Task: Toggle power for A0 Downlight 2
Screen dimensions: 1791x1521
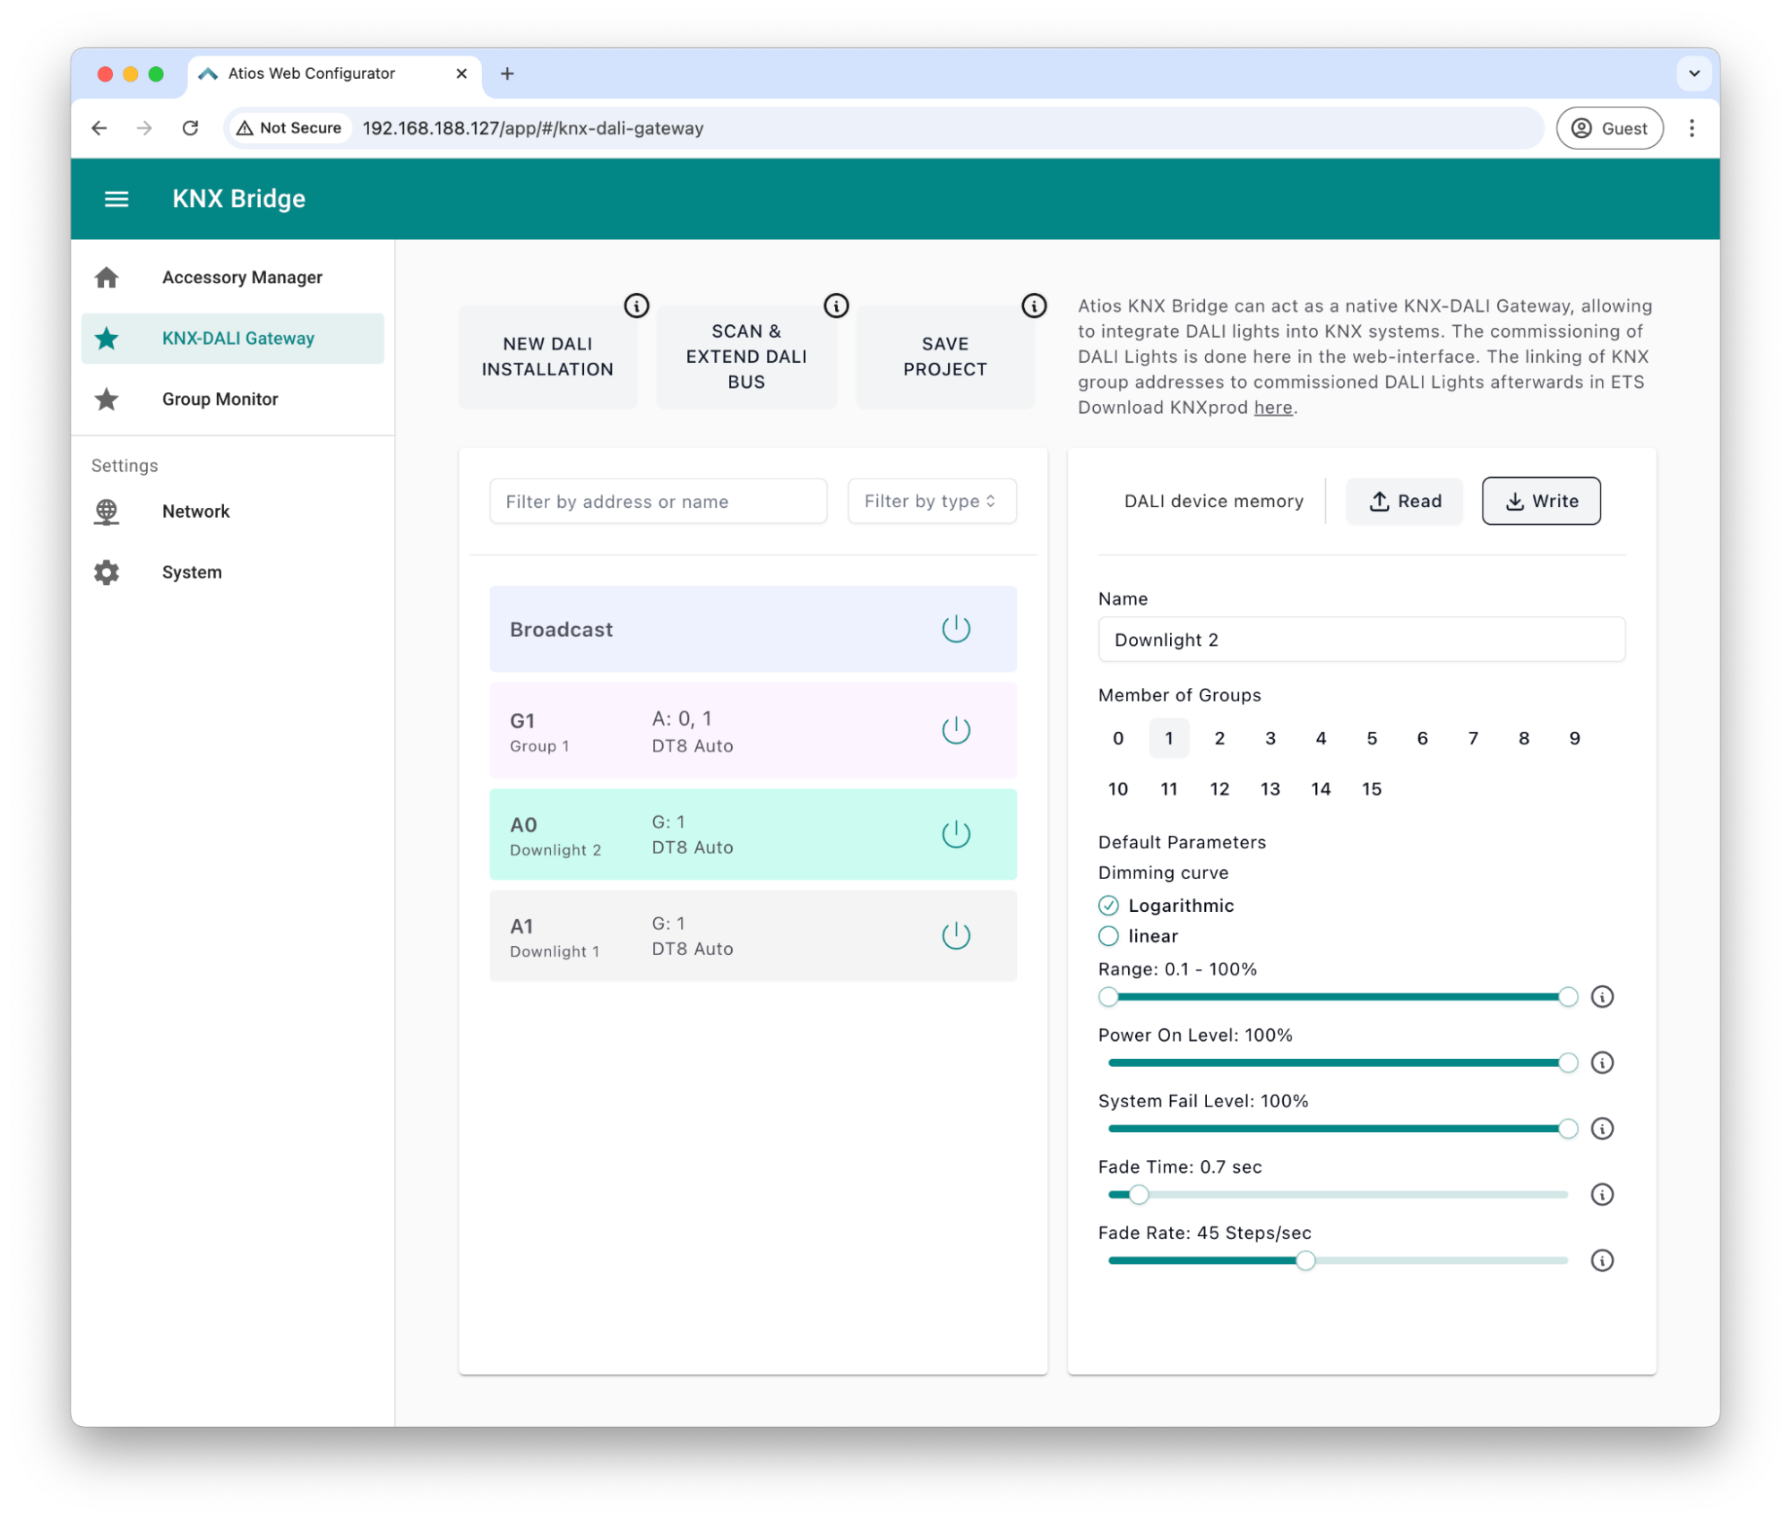Action: (956, 834)
